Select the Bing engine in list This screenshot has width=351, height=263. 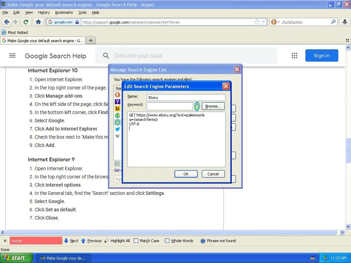click(118, 109)
